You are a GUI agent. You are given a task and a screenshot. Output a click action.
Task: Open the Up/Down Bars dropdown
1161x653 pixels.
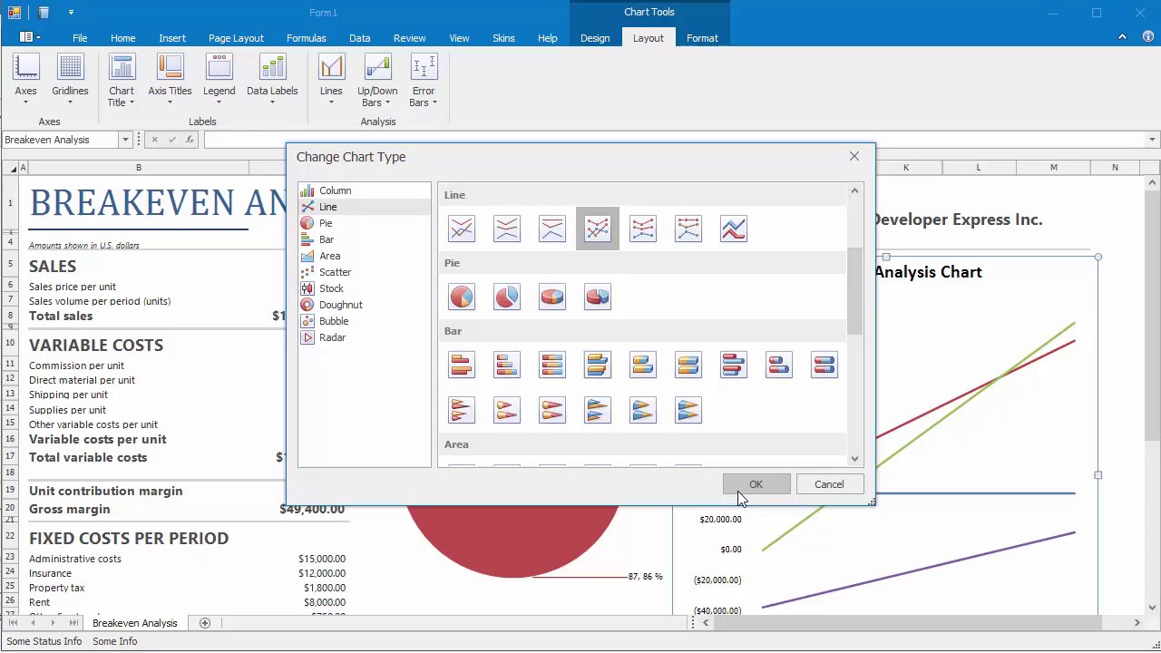pos(377,80)
